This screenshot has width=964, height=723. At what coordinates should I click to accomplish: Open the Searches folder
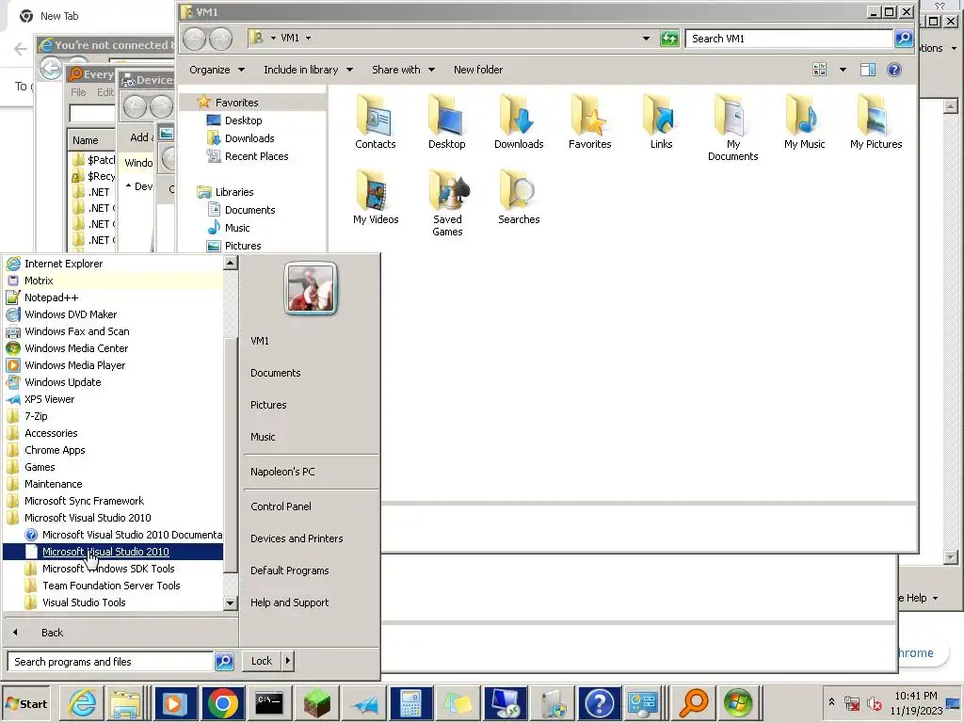[519, 197]
